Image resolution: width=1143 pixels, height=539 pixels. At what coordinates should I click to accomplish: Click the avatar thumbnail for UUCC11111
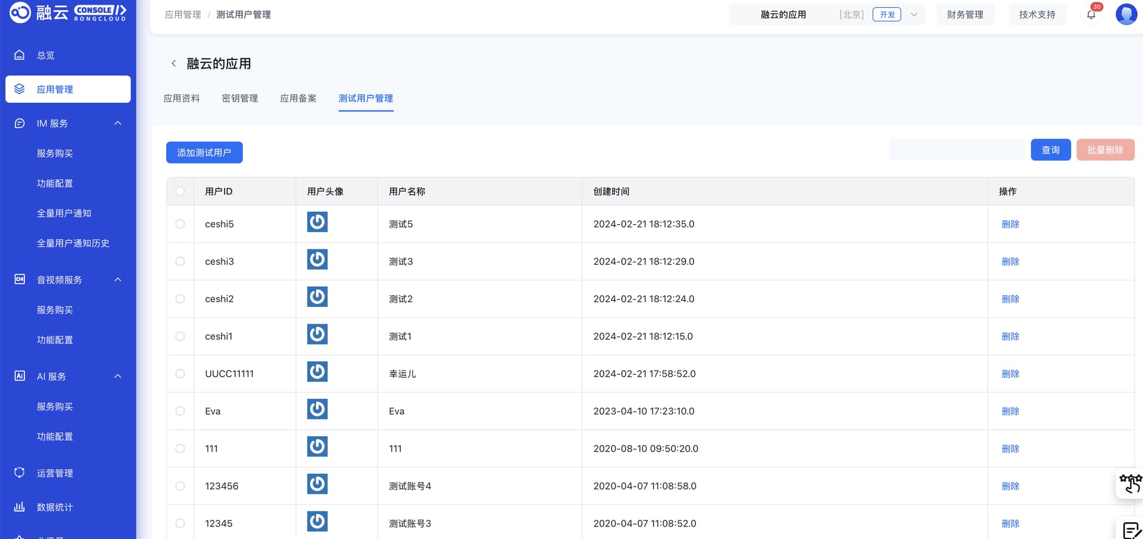[x=317, y=372]
